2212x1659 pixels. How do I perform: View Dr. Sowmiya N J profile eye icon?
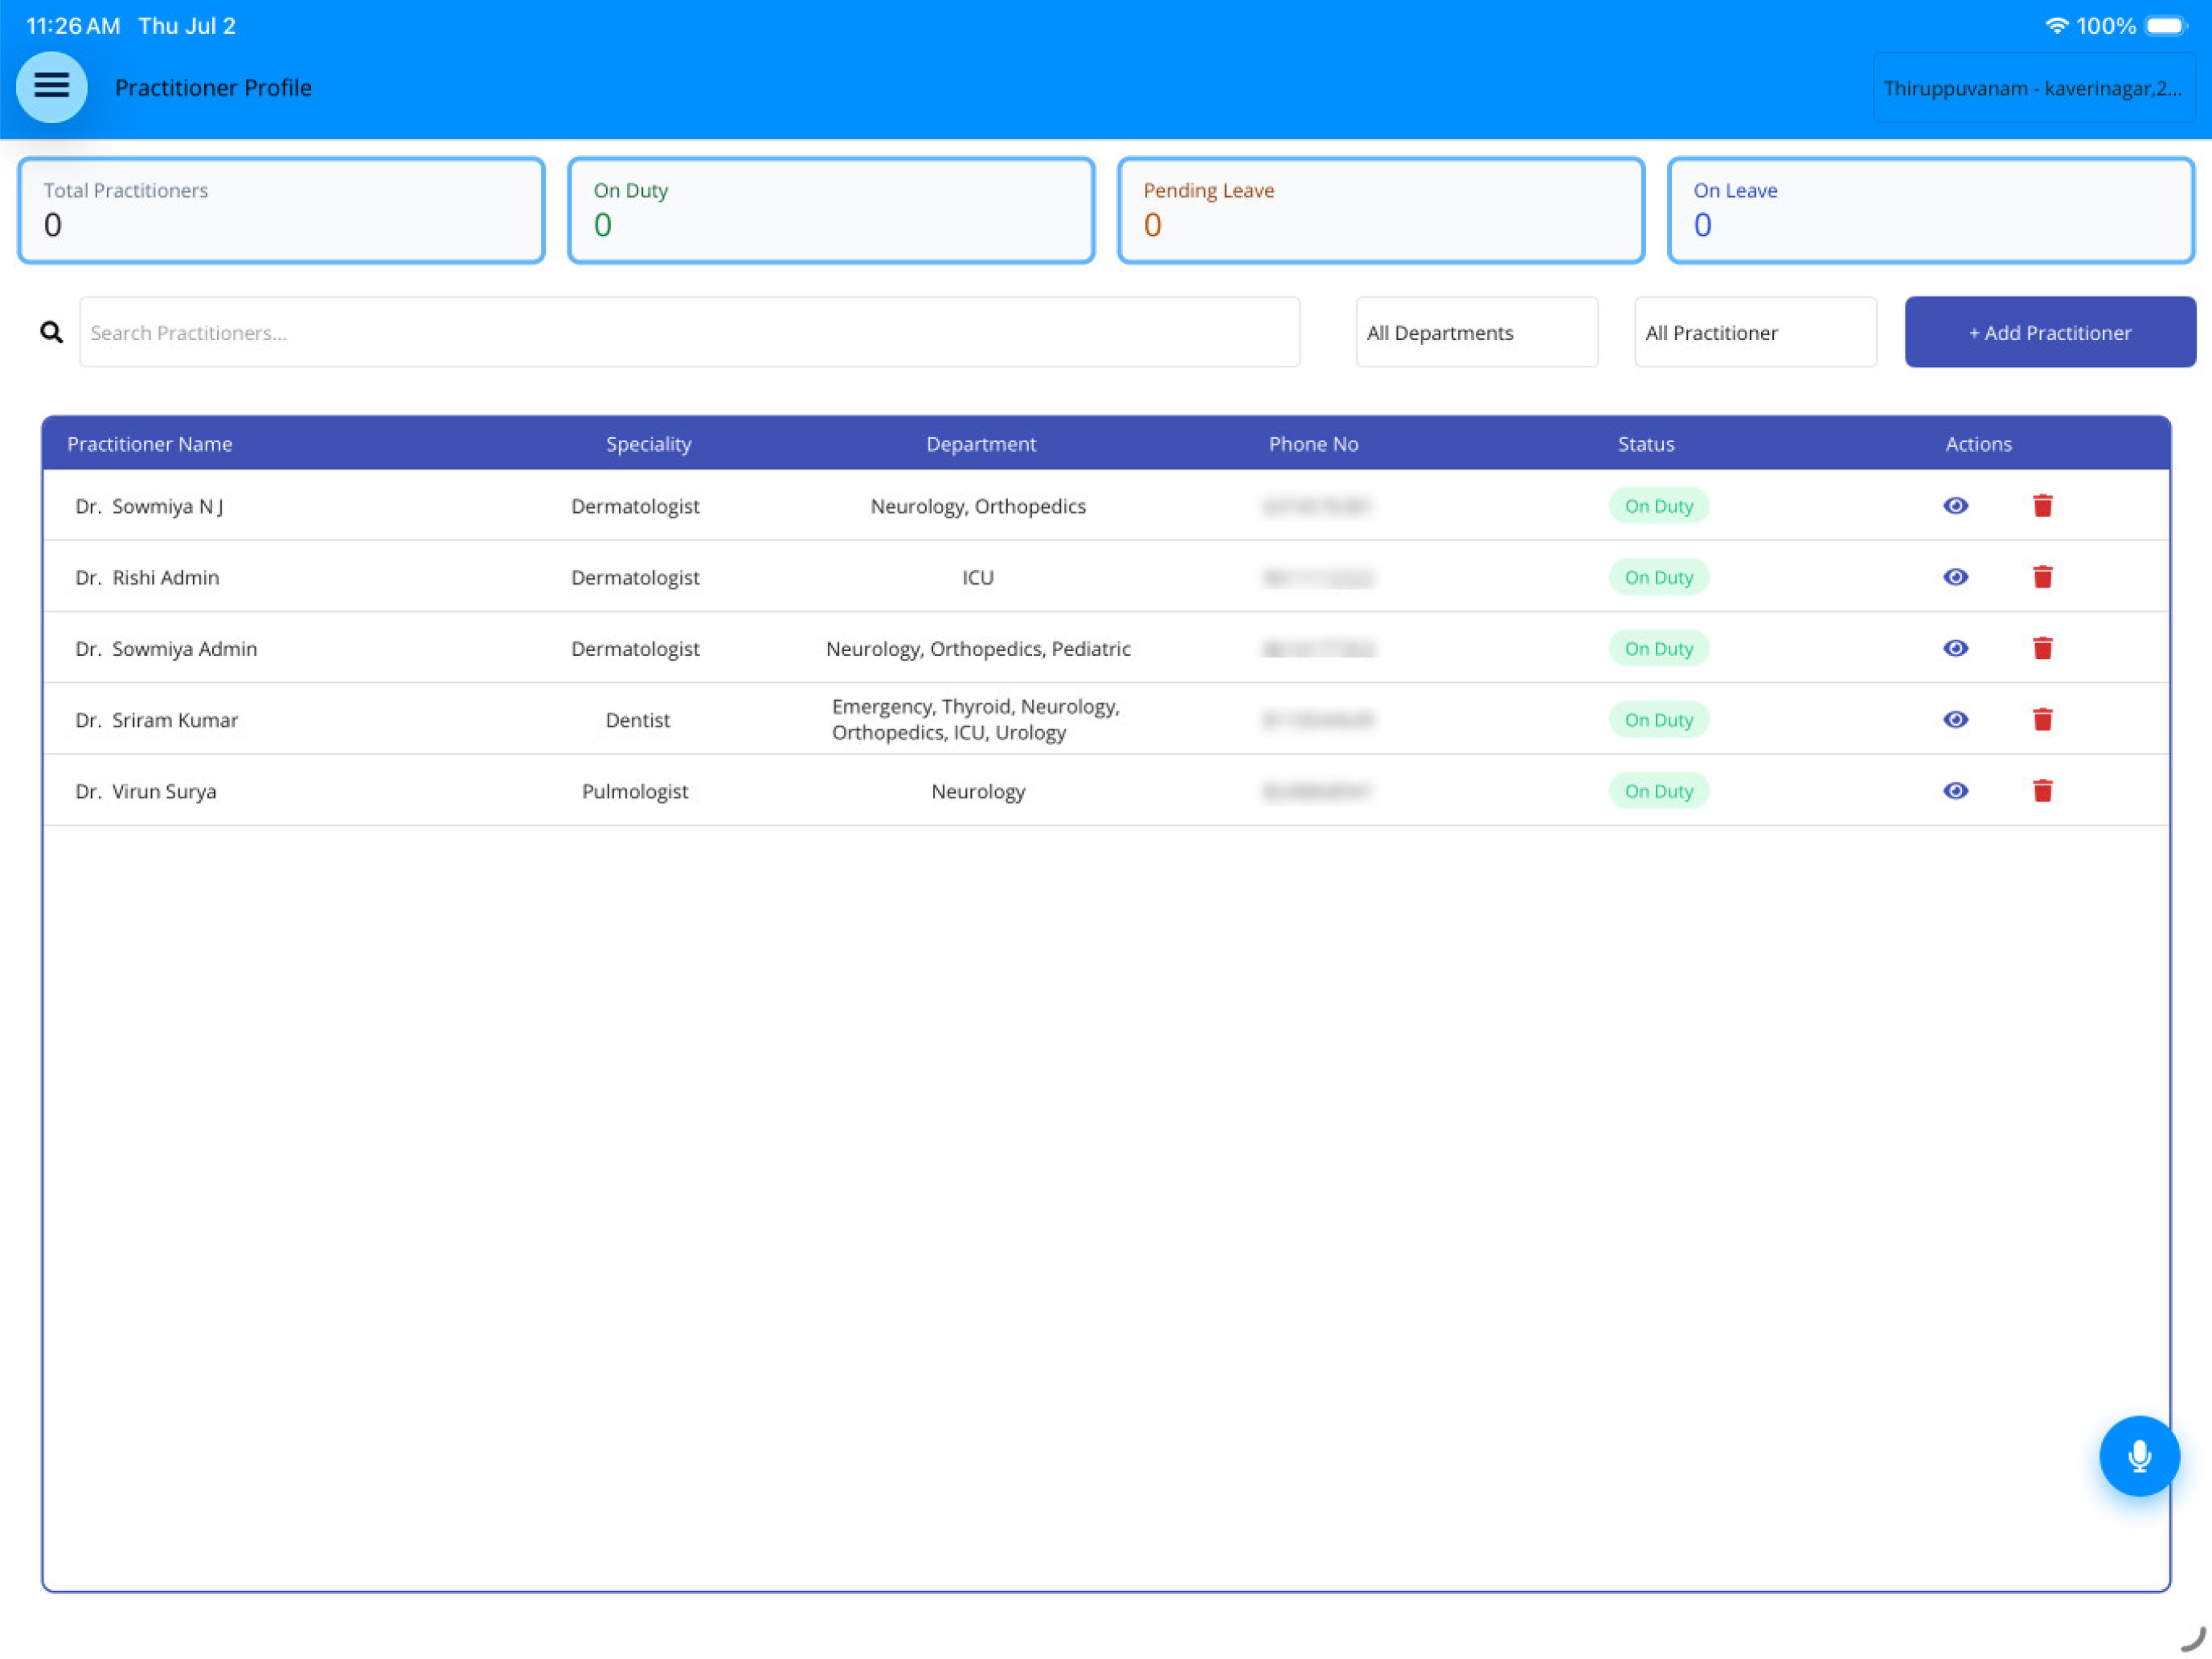coord(1955,506)
